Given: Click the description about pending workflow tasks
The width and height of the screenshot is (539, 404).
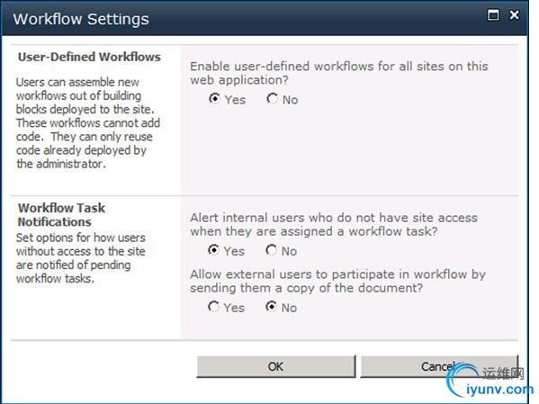Looking at the screenshot, I should (x=81, y=258).
